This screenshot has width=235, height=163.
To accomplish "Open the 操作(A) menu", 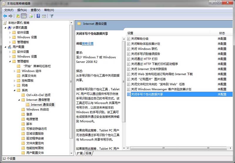I will point(22,10).
